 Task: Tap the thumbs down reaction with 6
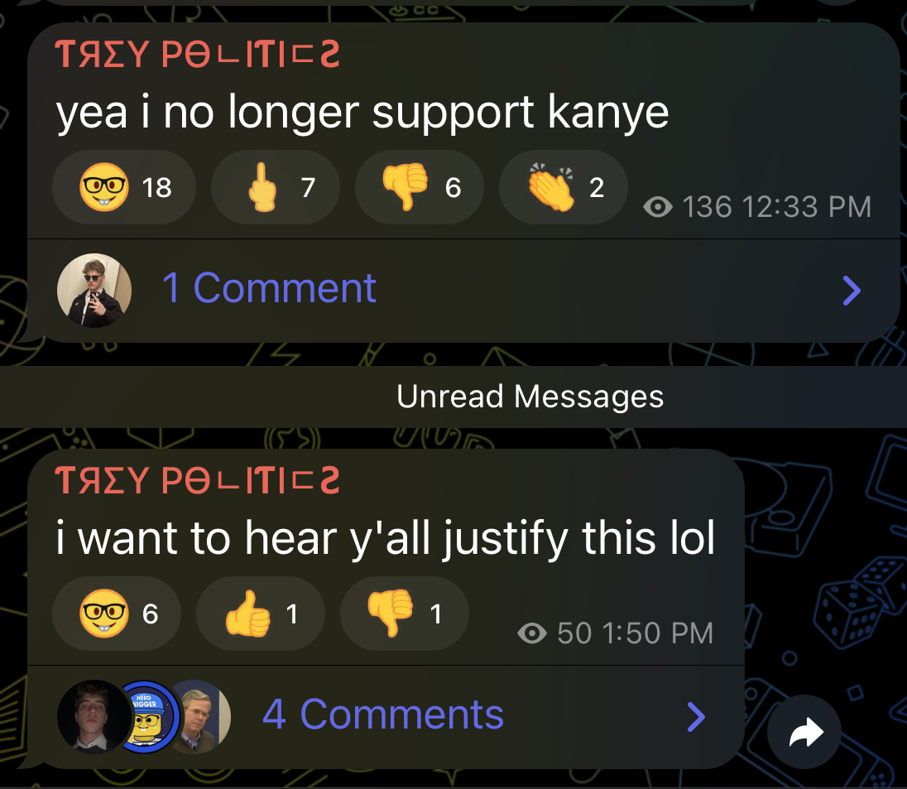click(420, 187)
